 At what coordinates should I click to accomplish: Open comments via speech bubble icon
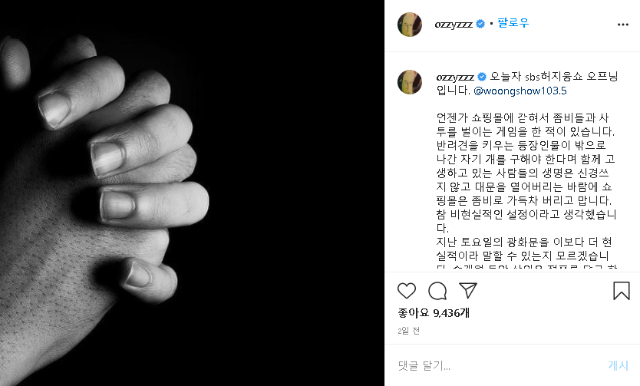point(437,291)
